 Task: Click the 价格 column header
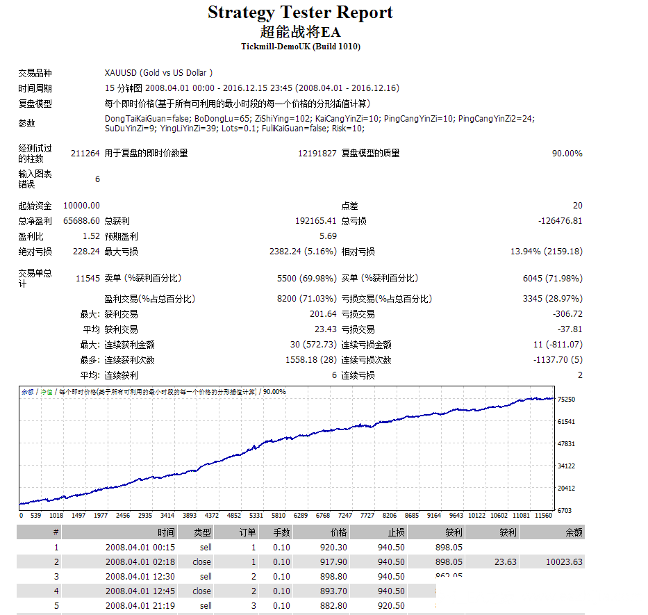pos(338,532)
